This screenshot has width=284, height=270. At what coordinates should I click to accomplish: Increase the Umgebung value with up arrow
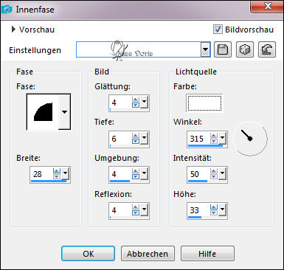click(136, 171)
